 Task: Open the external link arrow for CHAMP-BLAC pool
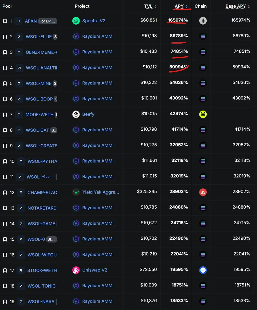click(x=21, y=192)
